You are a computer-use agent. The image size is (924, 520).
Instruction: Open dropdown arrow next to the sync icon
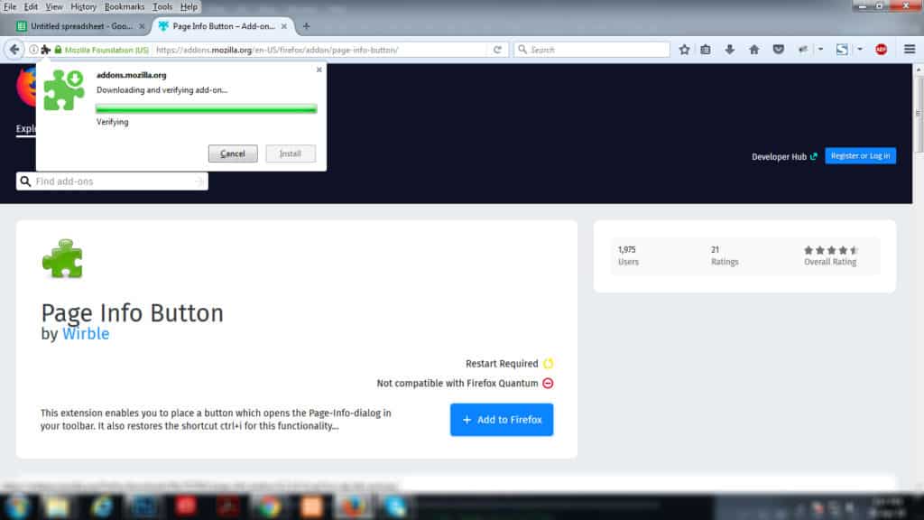[860, 50]
